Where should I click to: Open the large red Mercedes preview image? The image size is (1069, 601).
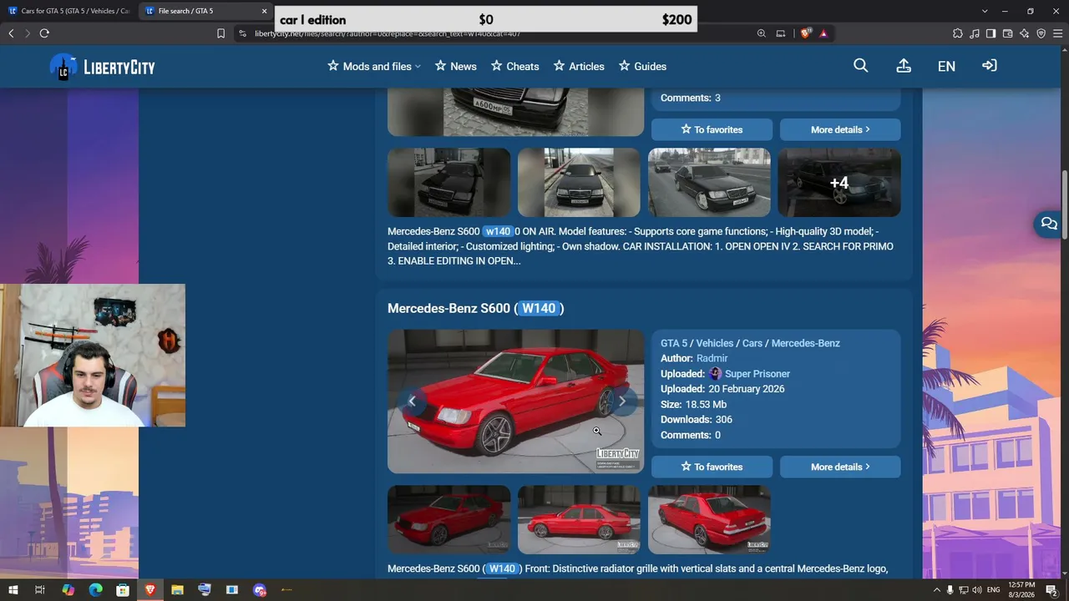pos(515,402)
